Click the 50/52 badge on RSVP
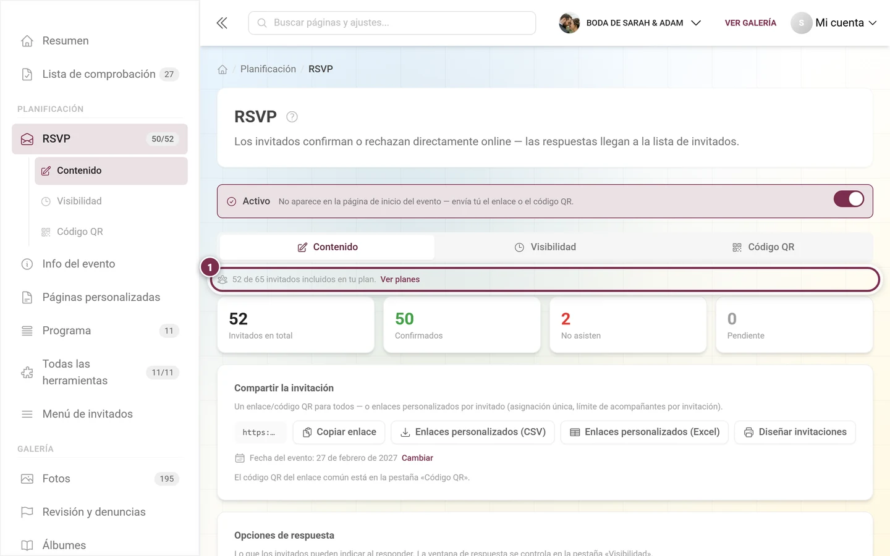 (163, 139)
